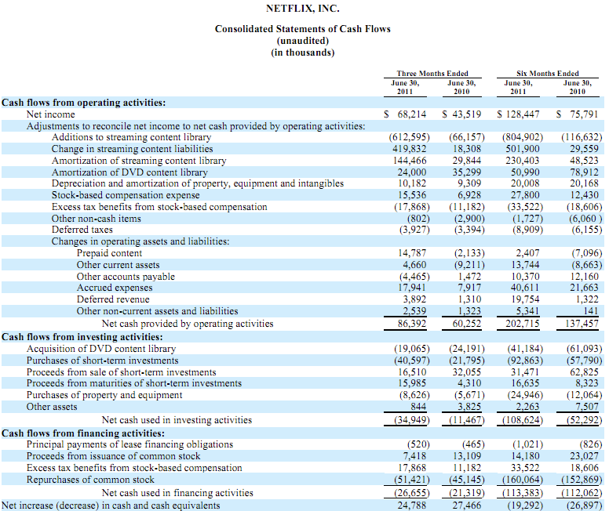This screenshot has width=609, height=511.
Task: Click 'Net increase (decrease) in cash' label
Action: click(111, 506)
